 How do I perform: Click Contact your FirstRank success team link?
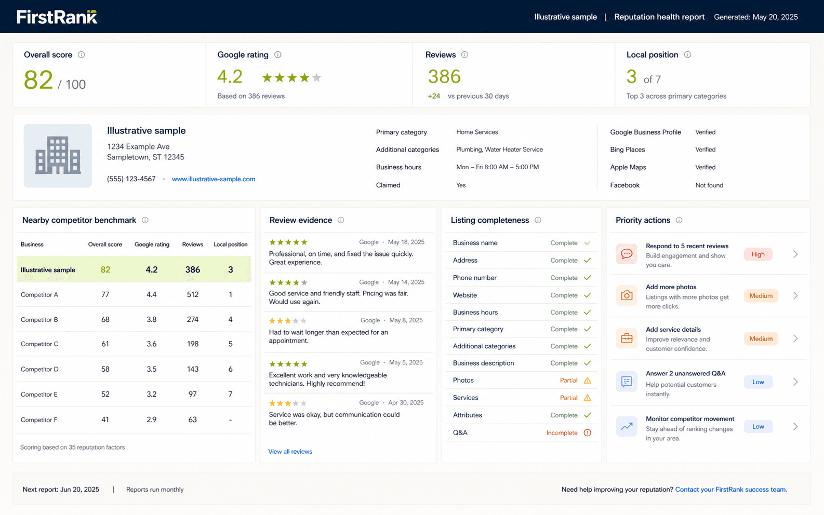point(731,490)
